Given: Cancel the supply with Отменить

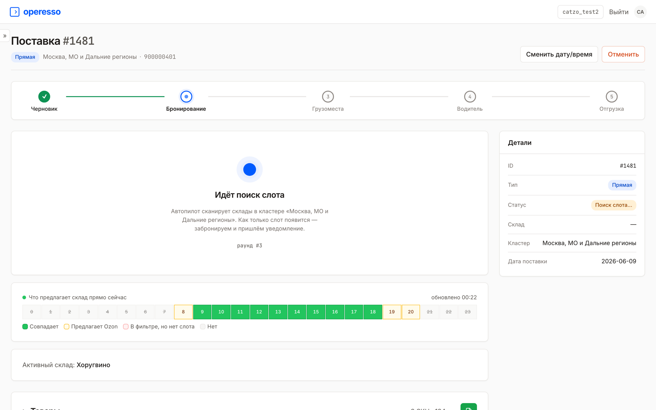Looking at the screenshot, I should (x=623, y=54).
